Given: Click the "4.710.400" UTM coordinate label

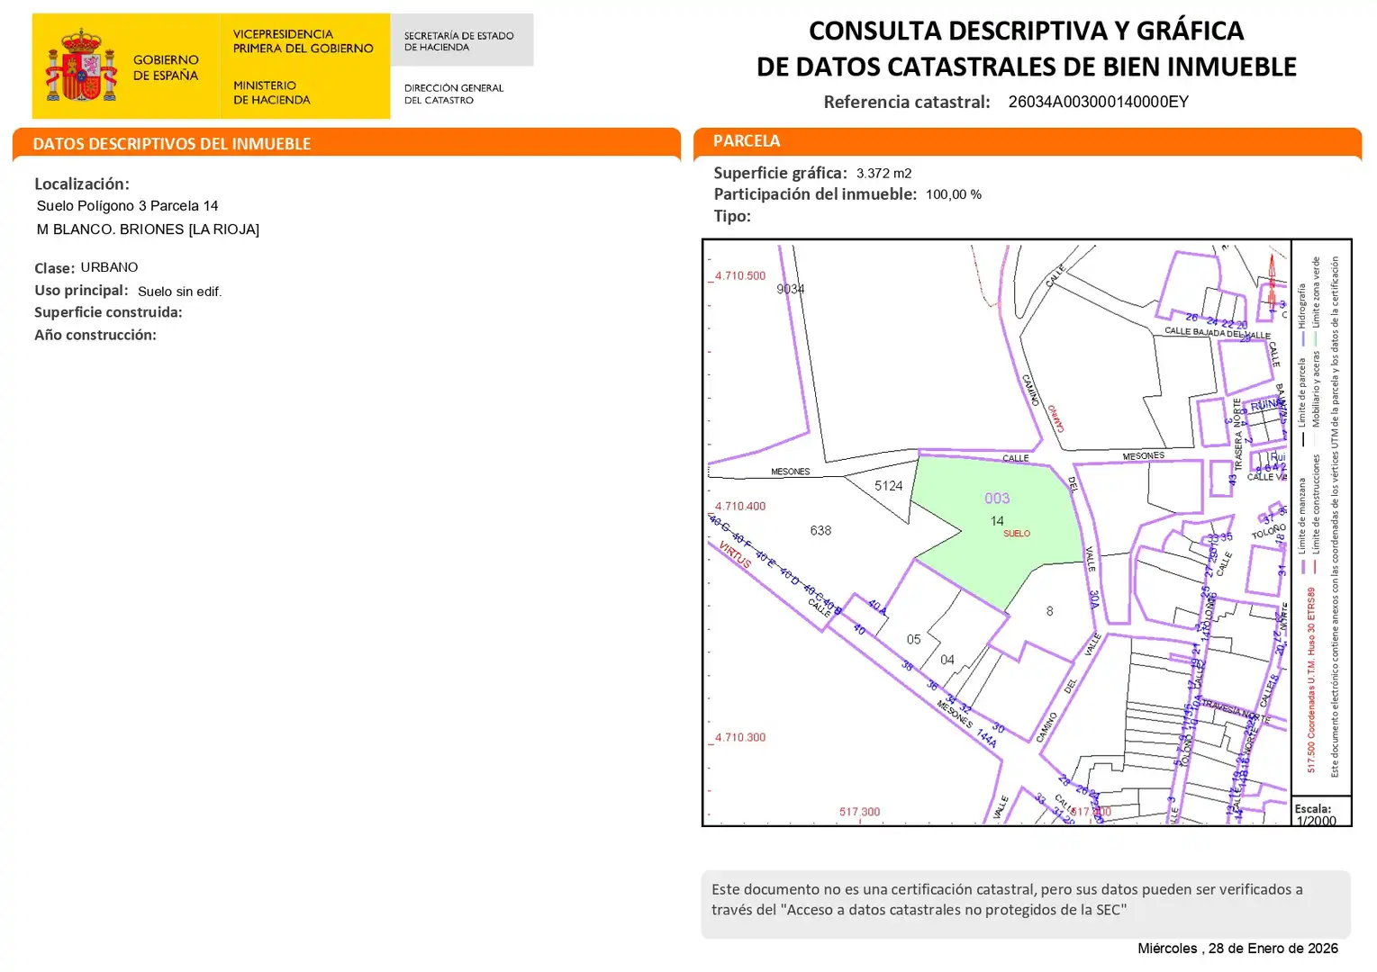Looking at the screenshot, I should coord(740,507).
